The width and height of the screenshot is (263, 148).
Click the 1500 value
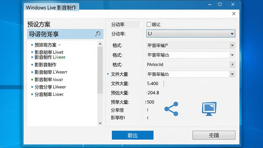[x=150, y=102]
